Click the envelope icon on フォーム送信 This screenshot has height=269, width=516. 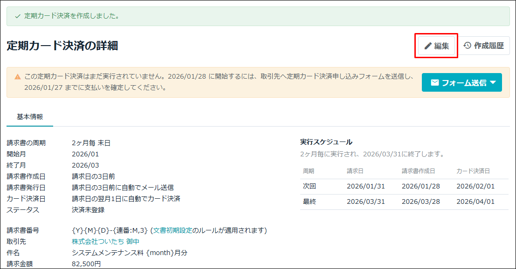coord(434,83)
